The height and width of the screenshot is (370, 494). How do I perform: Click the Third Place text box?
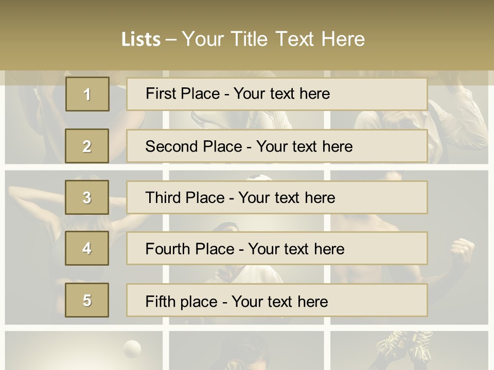(x=276, y=197)
